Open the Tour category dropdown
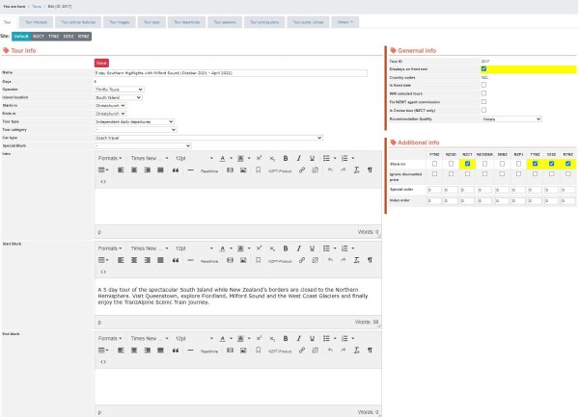Image resolution: width=579 pixels, height=417 pixels. tap(135, 130)
